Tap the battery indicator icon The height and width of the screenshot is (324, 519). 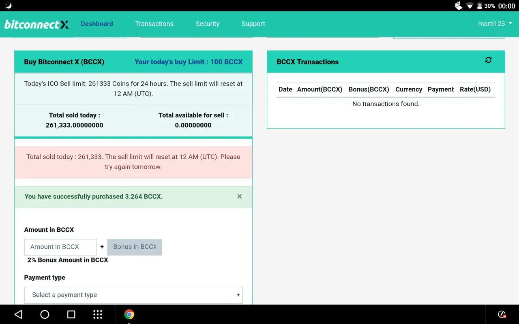point(479,6)
